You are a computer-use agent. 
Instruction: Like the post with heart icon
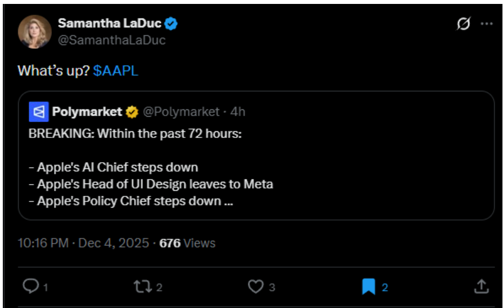pyautogui.click(x=256, y=287)
